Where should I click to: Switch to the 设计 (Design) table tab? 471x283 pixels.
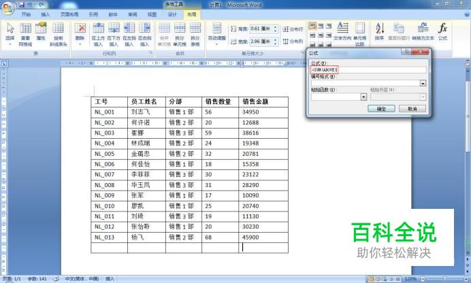(x=172, y=14)
